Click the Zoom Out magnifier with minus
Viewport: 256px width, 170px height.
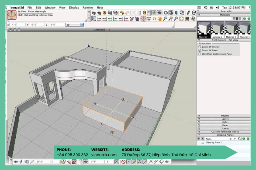click(176, 19)
